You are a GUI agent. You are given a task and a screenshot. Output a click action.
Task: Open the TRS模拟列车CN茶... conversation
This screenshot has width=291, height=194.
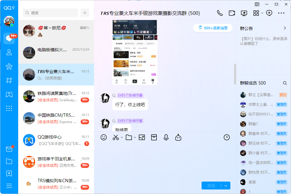tap(56, 183)
